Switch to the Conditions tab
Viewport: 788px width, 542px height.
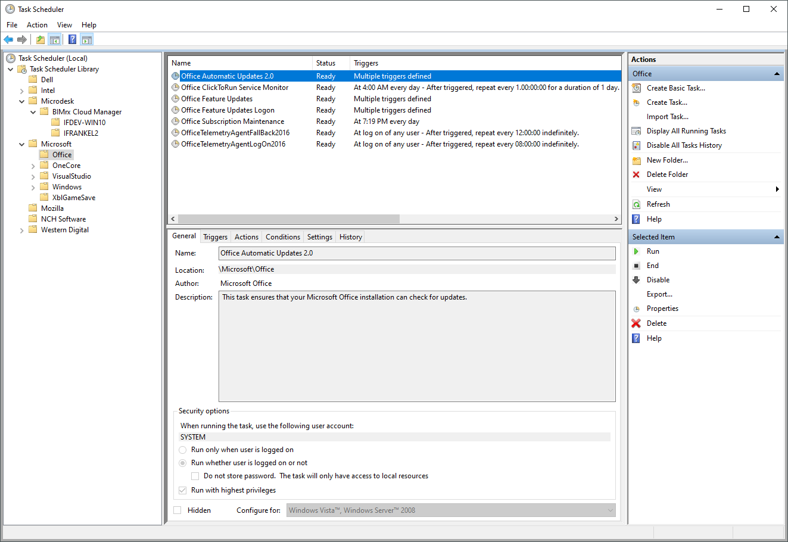(283, 237)
